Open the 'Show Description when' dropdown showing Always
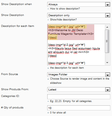The width and height of the screenshot is (112, 116). [x=79, y=4]
